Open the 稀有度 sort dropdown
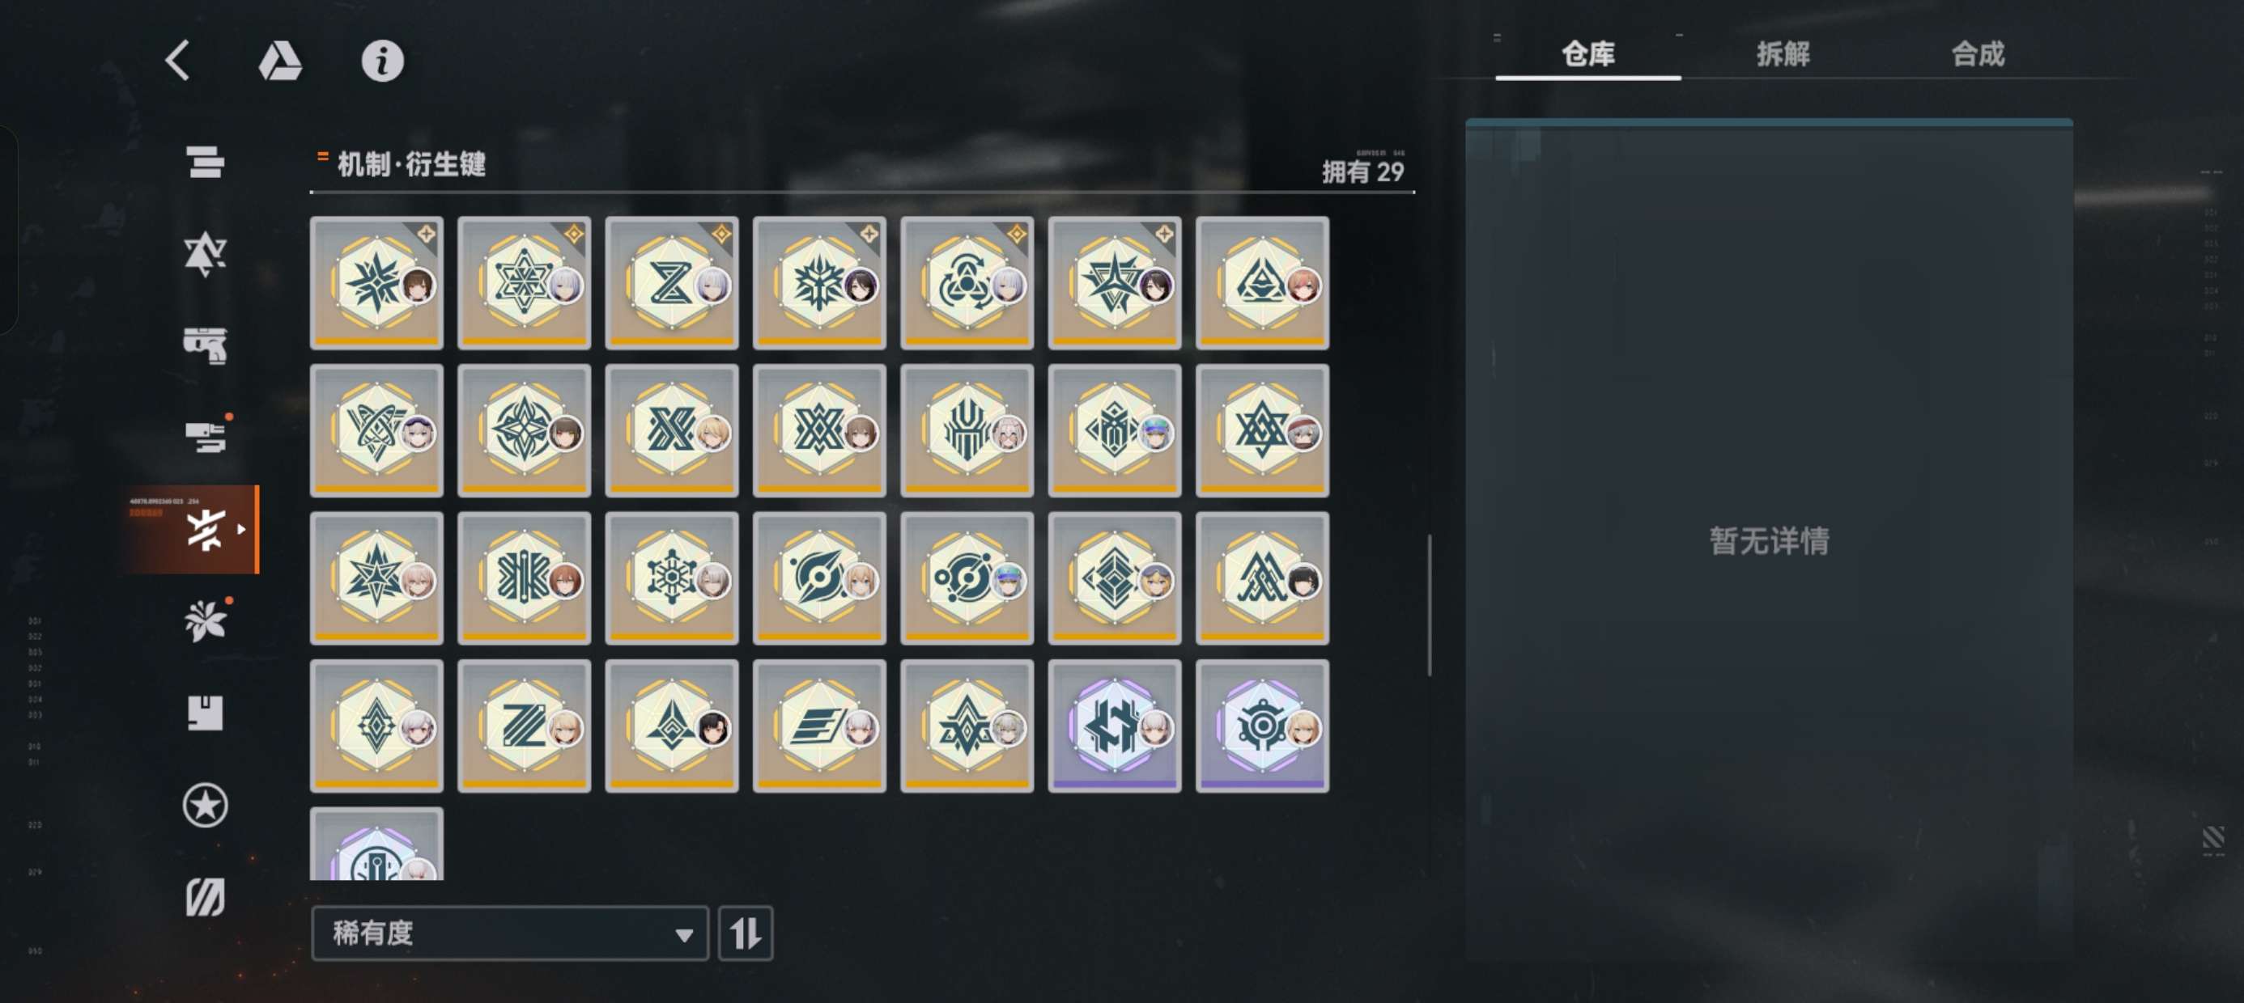 tap(510, 933)
